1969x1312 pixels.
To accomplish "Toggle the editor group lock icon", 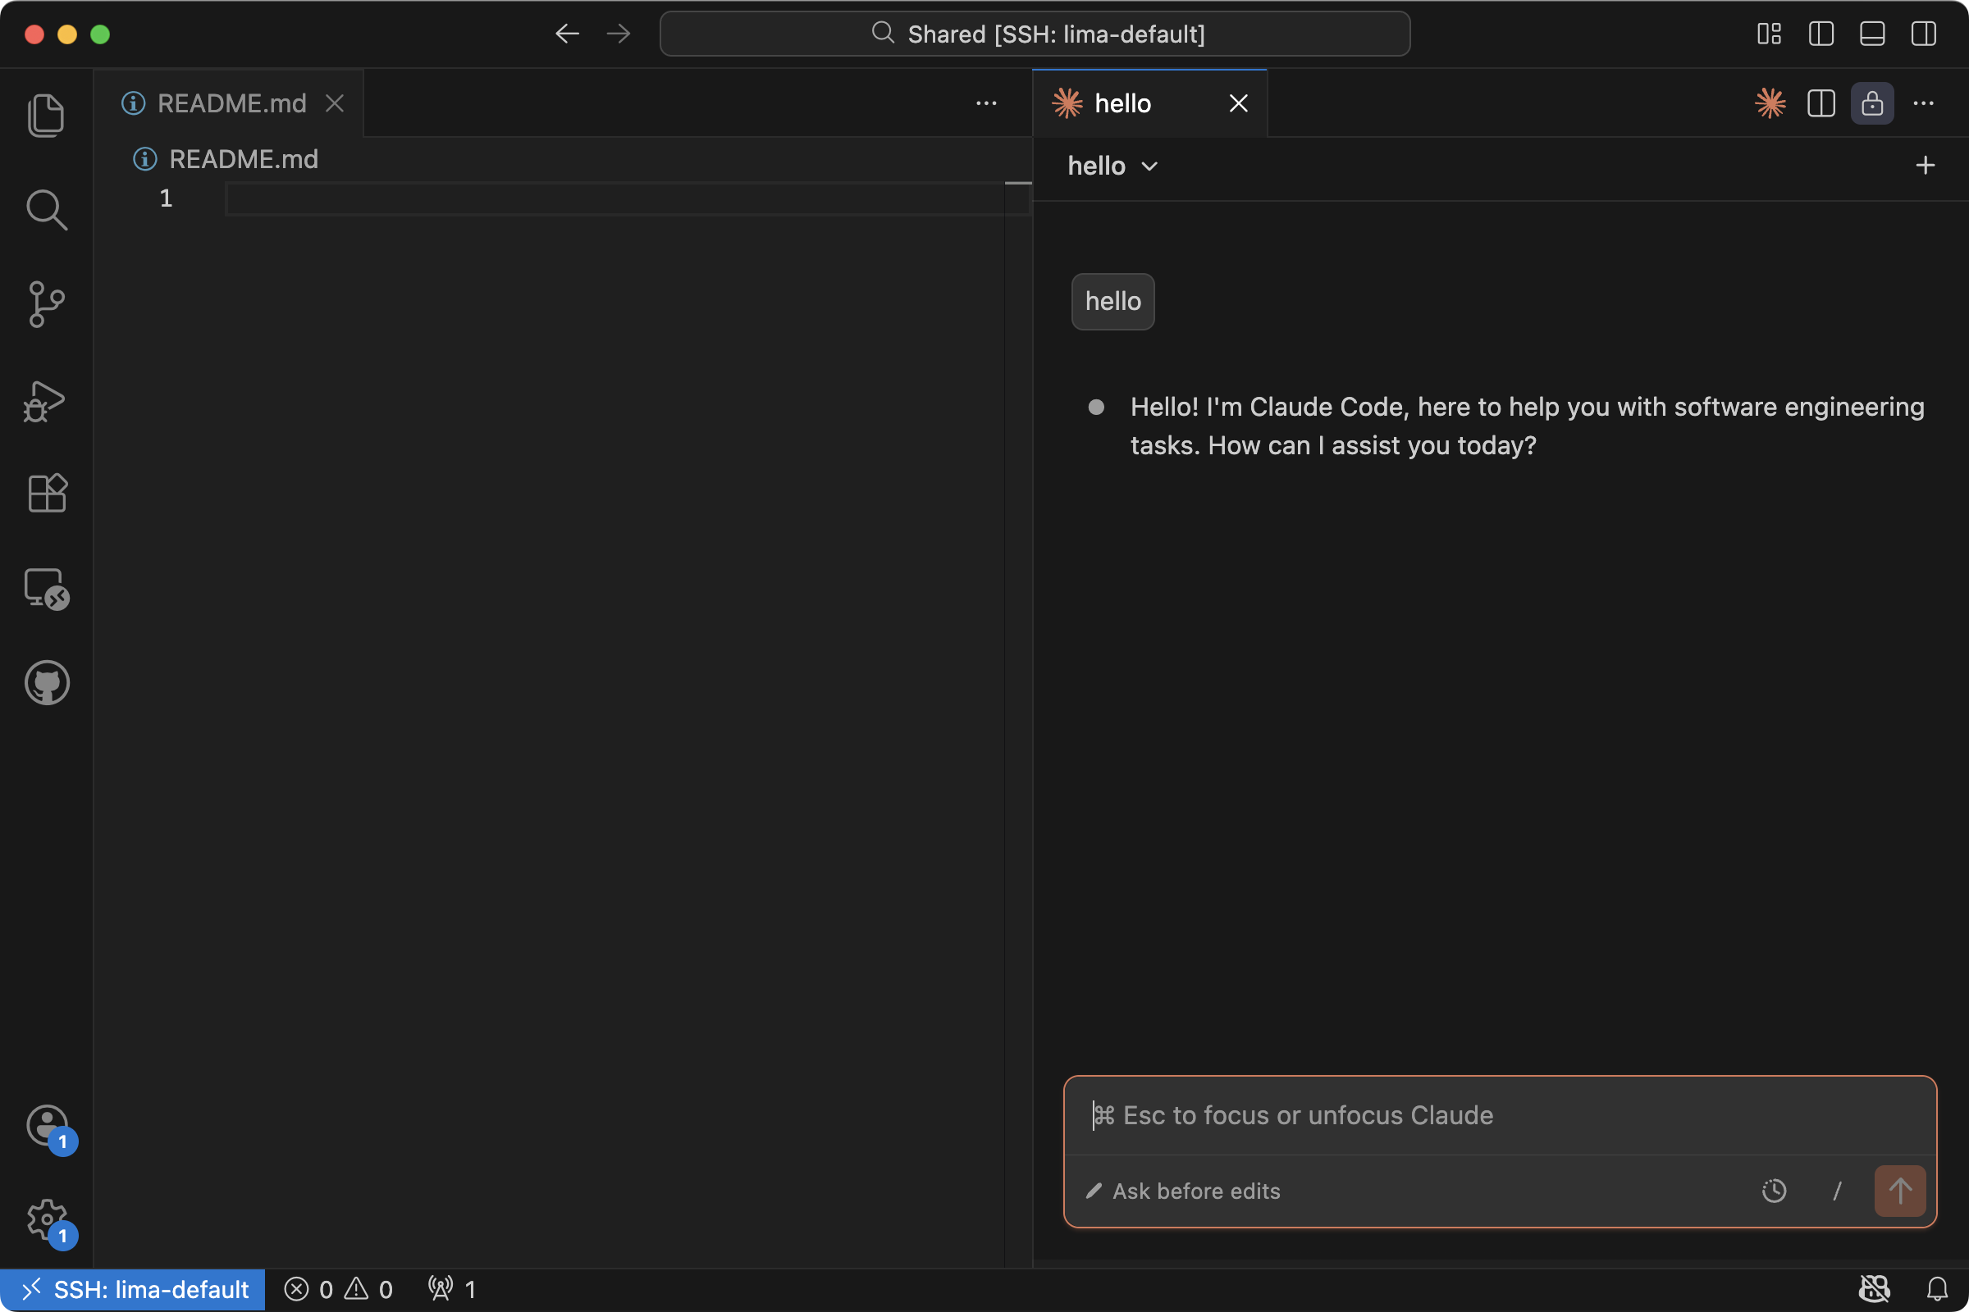I will click(x=1872, y=104).
